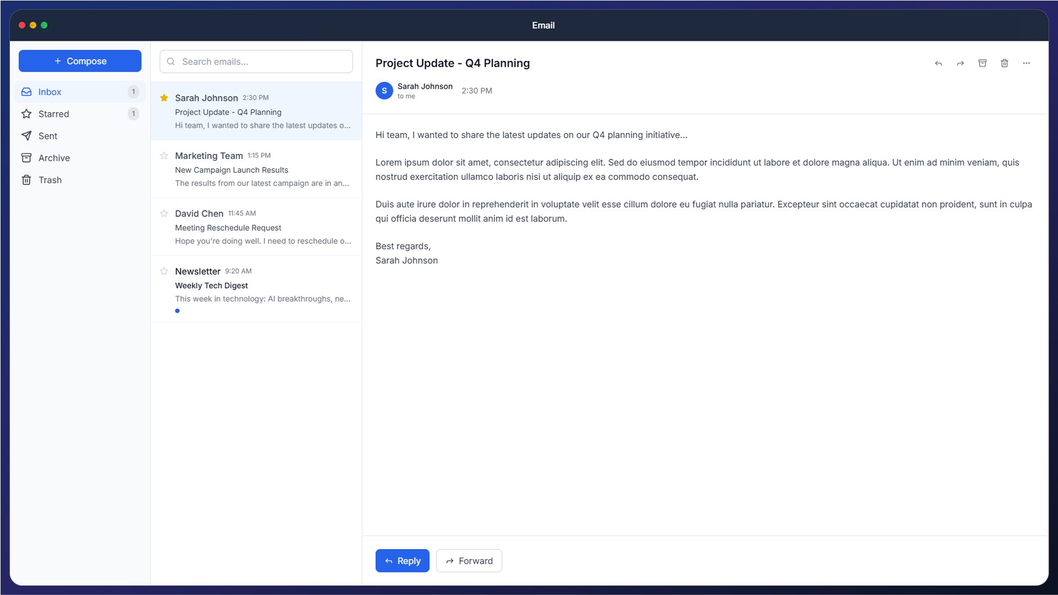
Task: Star the Newsletter email
Action: click(x=164, y=271)
